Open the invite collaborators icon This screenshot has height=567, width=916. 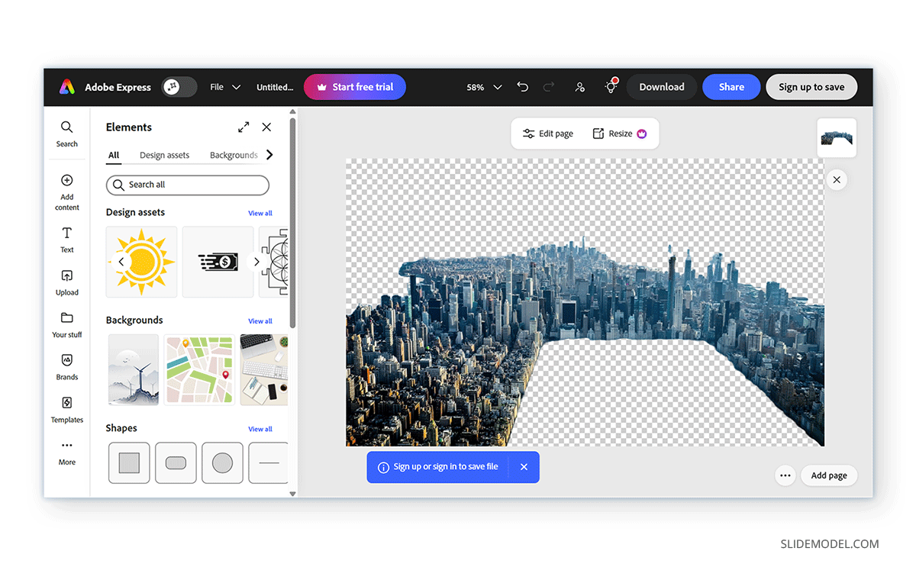point(580,87)
